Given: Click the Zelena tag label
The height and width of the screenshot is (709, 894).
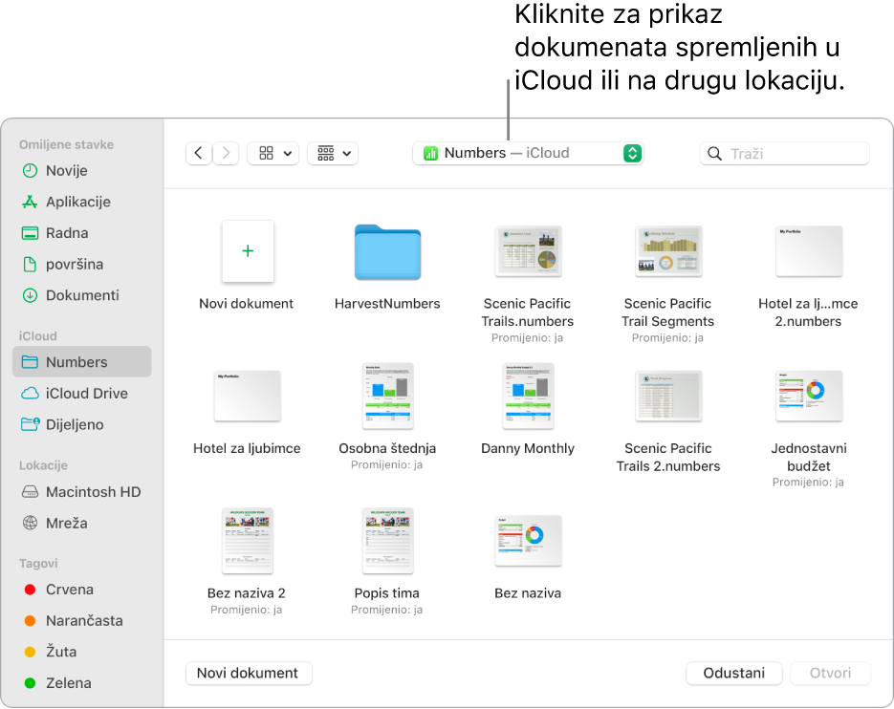Looking at the screenshot, I should 69,683.
